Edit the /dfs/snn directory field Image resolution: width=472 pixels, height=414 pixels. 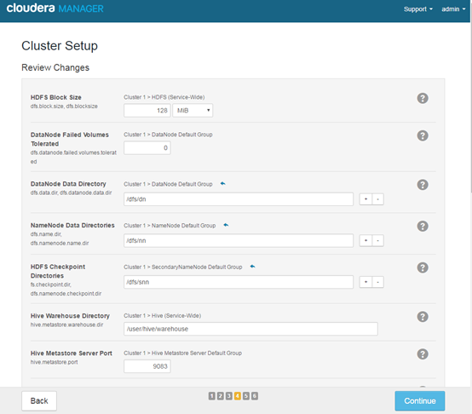click(239, 282)
